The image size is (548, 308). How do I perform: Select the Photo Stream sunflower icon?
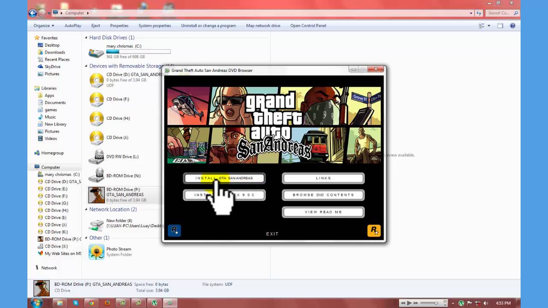coord(96,252)
